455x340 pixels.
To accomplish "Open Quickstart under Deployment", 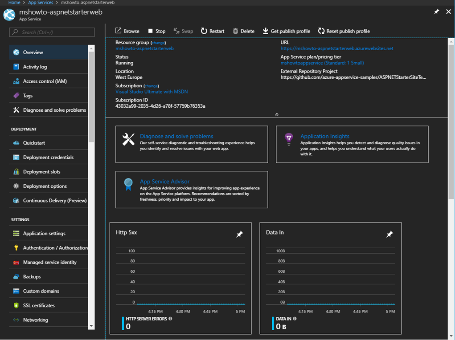I will coord(49,142).
